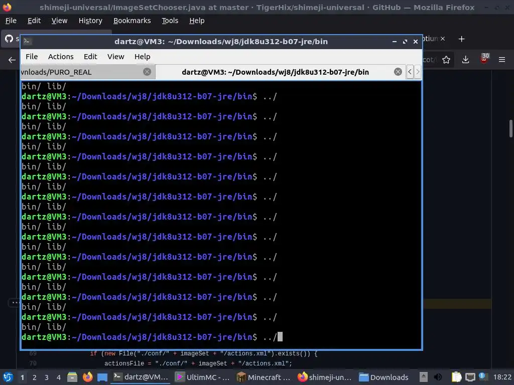Activate shimeji-universal Firefox taskbar button
The height and width of the screenshot is (385, 514).
click(x=325, y=377)
